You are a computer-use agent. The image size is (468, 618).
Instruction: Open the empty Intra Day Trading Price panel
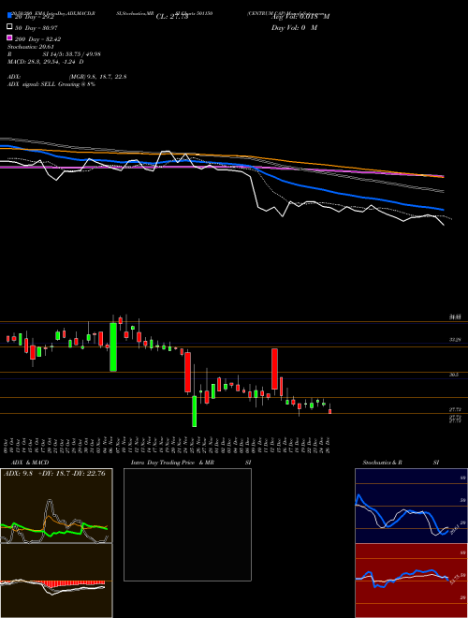tap(187, 524)
